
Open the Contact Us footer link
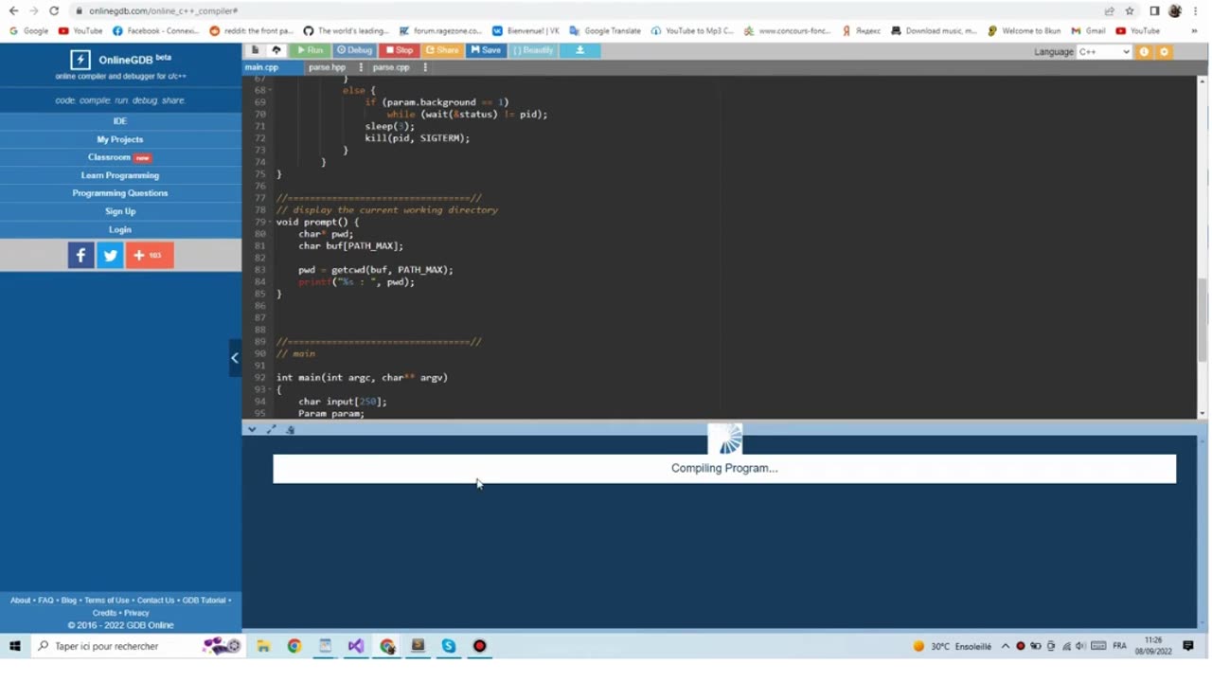point(155,601)
